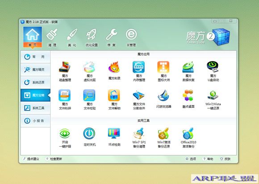Open 魔方文件校验 file checksum tool
This screenshot has width=259, height=184.
coord(89,100)
